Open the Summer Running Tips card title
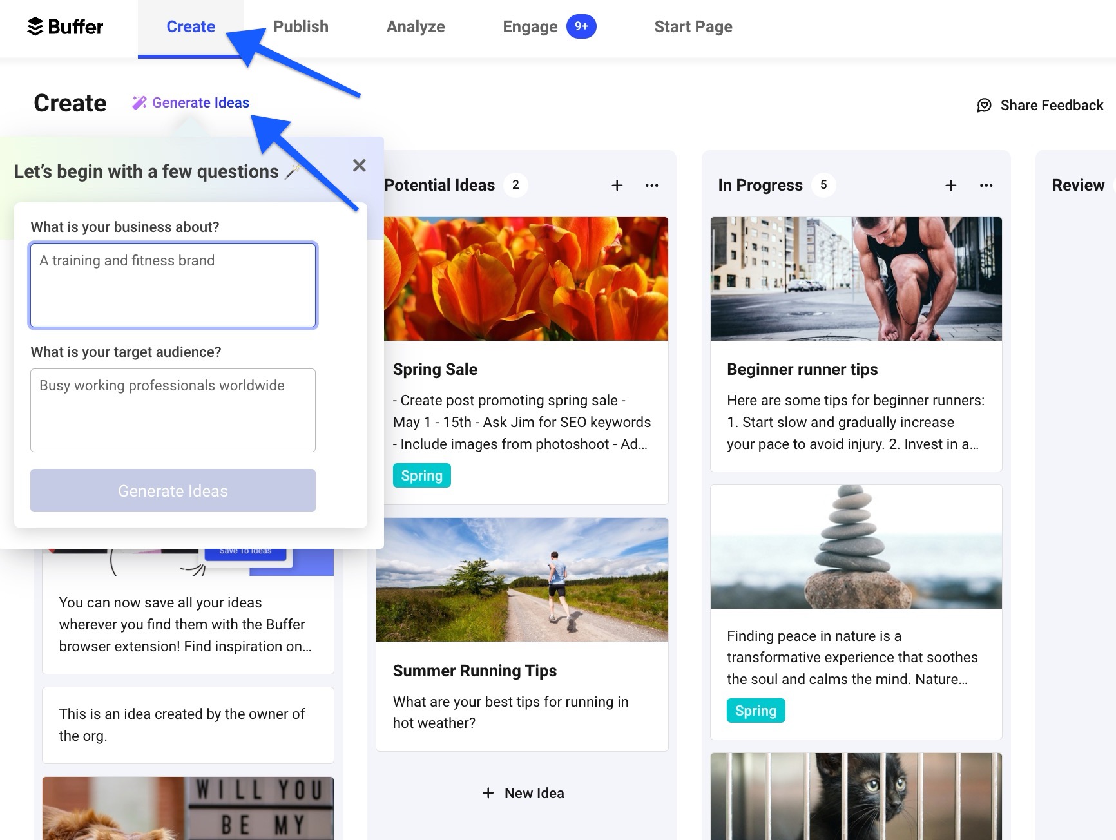The width and height of the screenshot is (1116, 840). point(474,671)
